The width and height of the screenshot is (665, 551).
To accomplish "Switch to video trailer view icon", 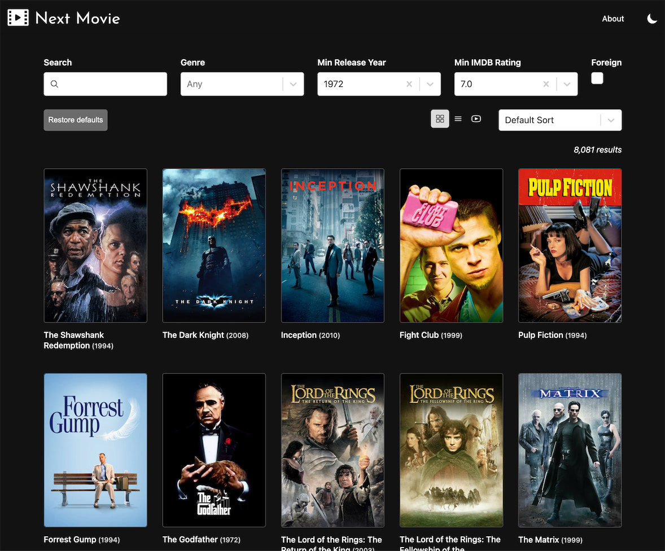I will click(x=476, y=118).
